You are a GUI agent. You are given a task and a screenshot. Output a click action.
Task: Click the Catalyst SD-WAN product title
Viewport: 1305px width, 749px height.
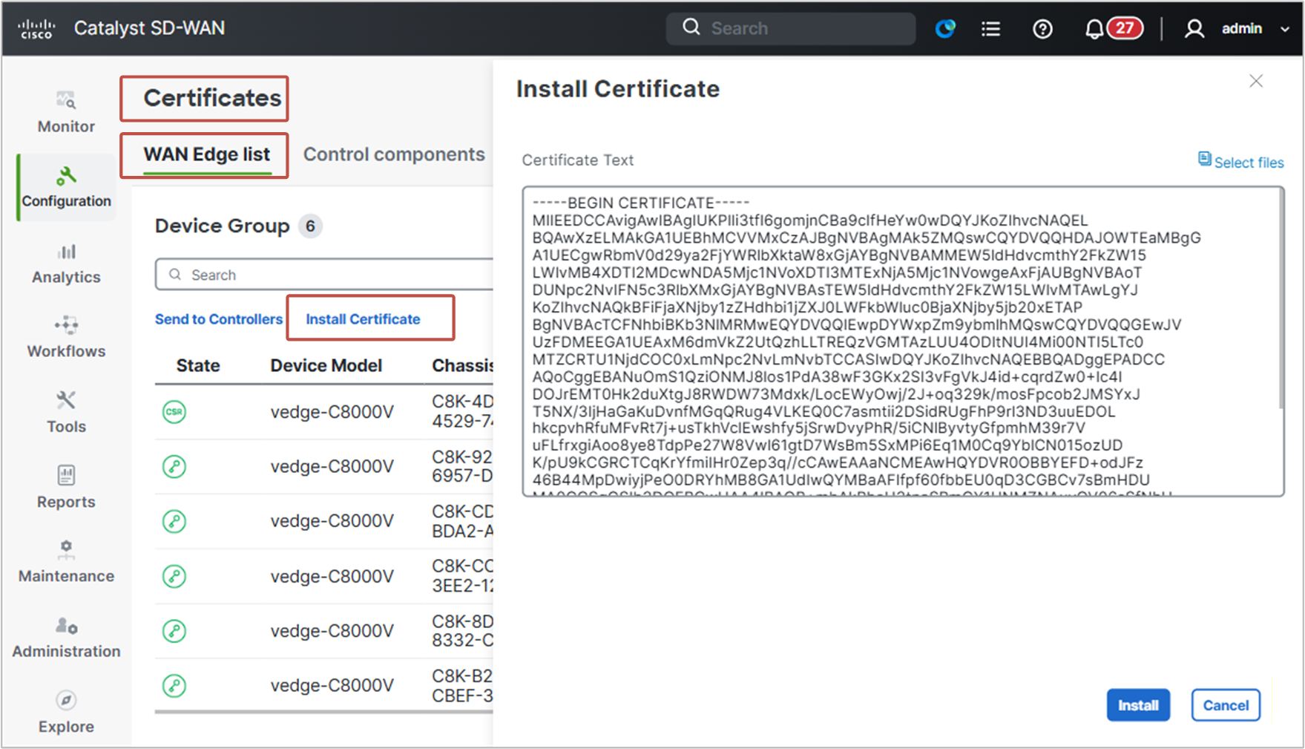(x=149, y=28)
